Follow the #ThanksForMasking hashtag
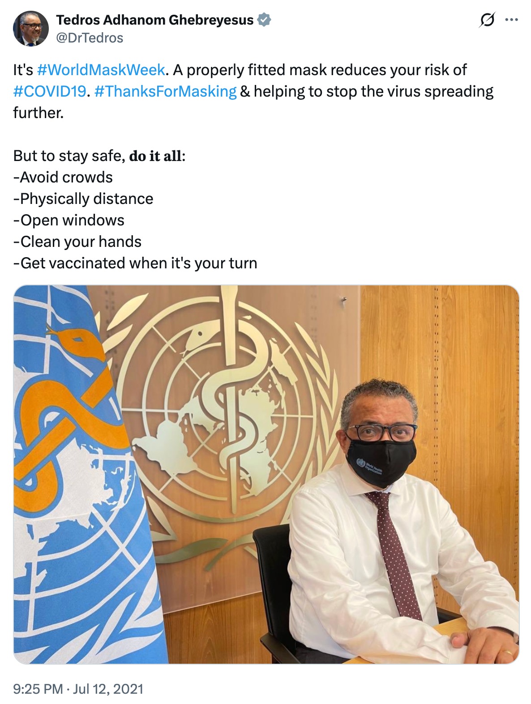Viewport: 531px width, 704px height. [x=165, y=91]
